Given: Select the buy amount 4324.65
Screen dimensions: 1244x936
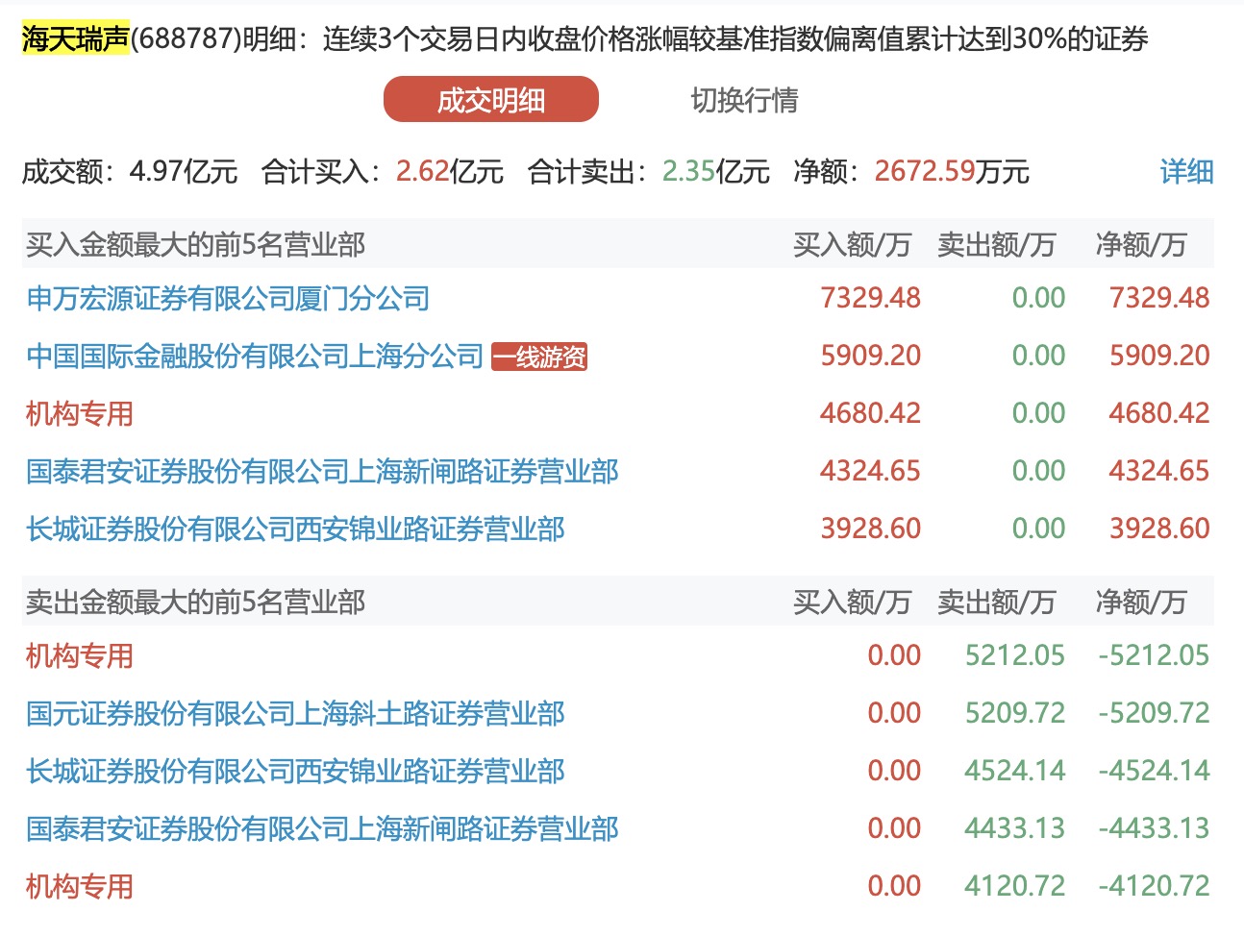Looking at the screenshot, I should tap(870, 471).
